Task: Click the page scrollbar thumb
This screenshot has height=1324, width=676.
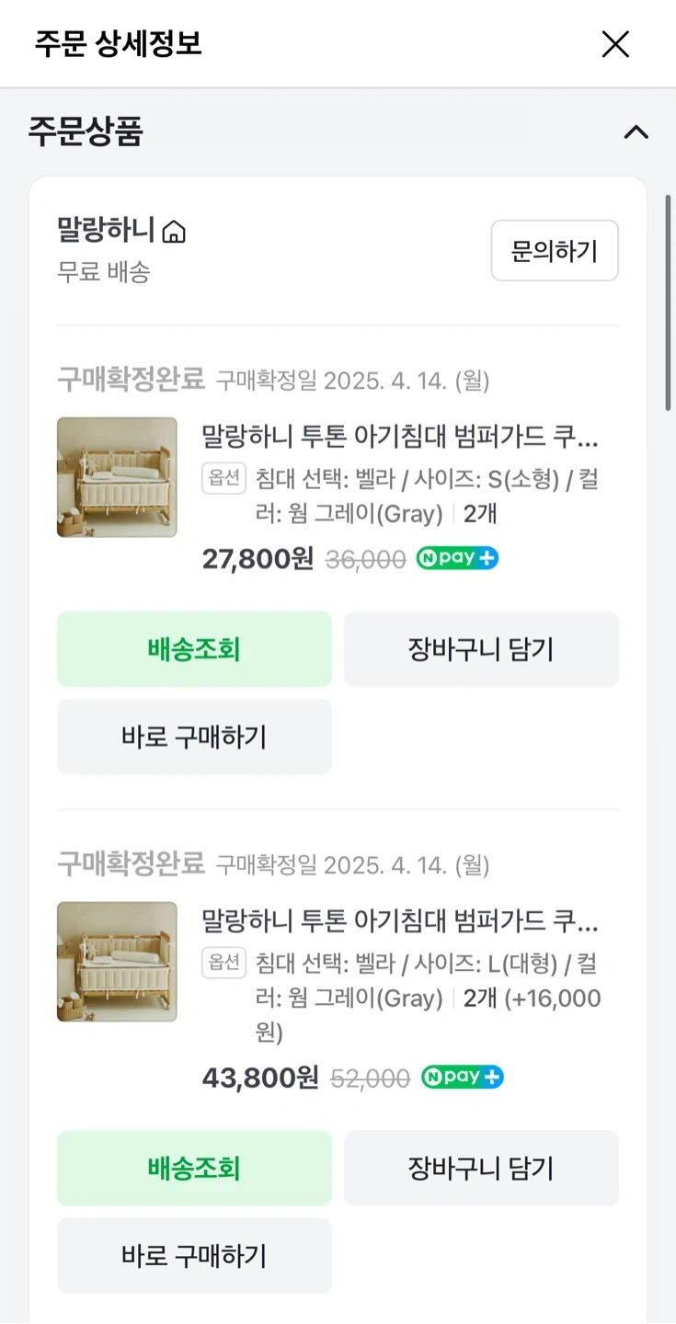Action: (669, 303)
